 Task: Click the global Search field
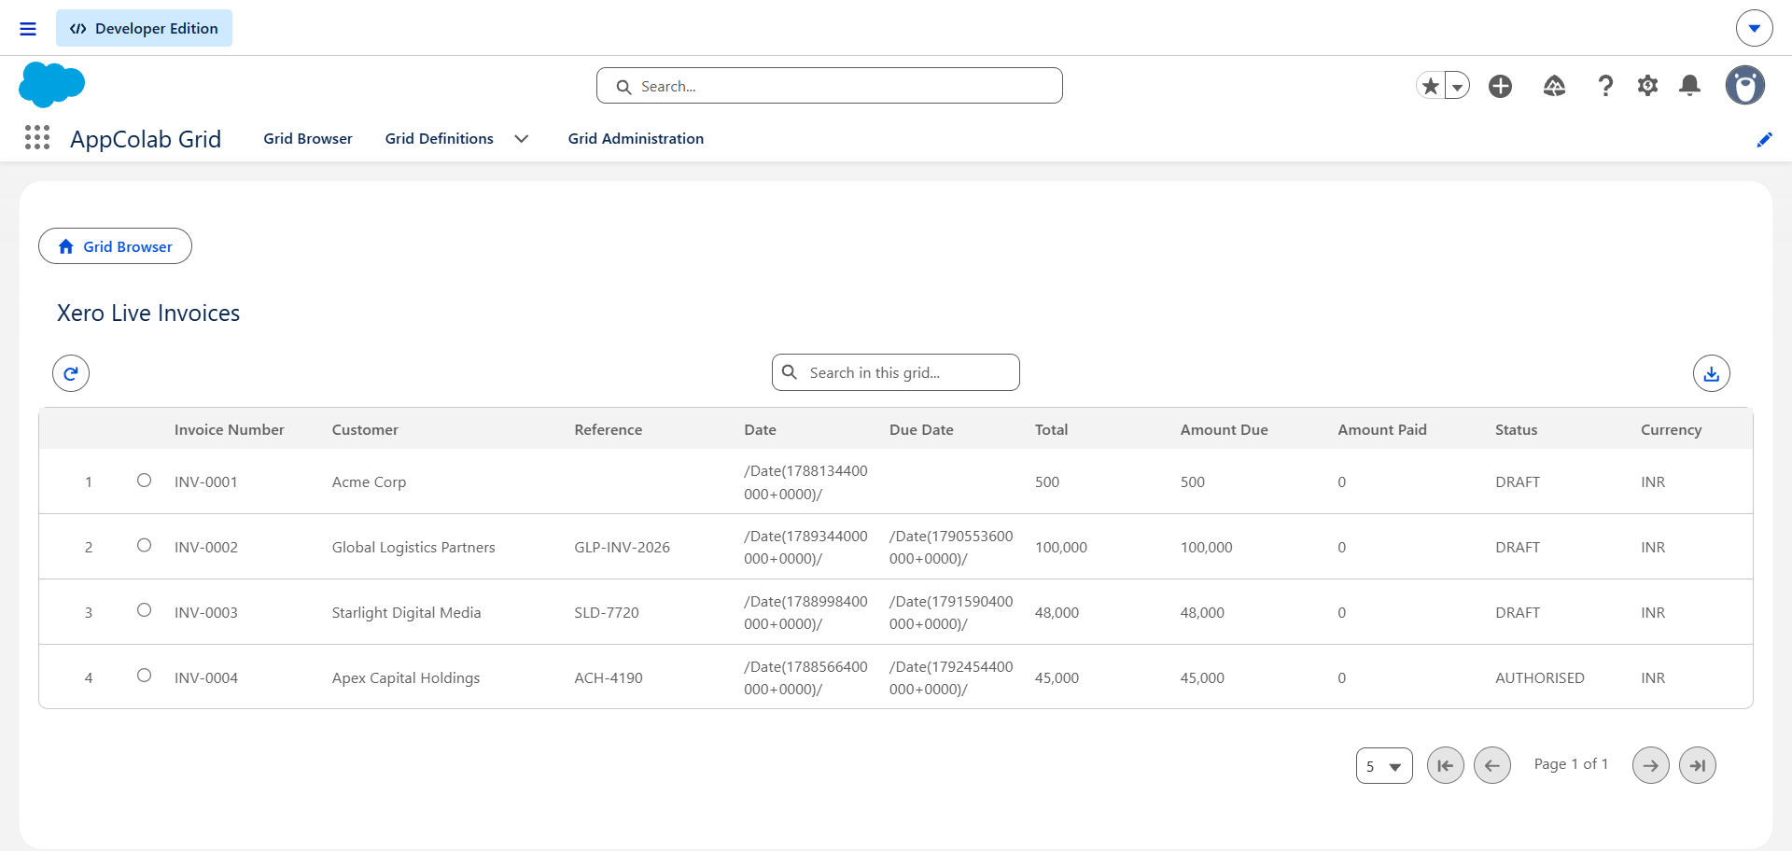pos(830,86)
